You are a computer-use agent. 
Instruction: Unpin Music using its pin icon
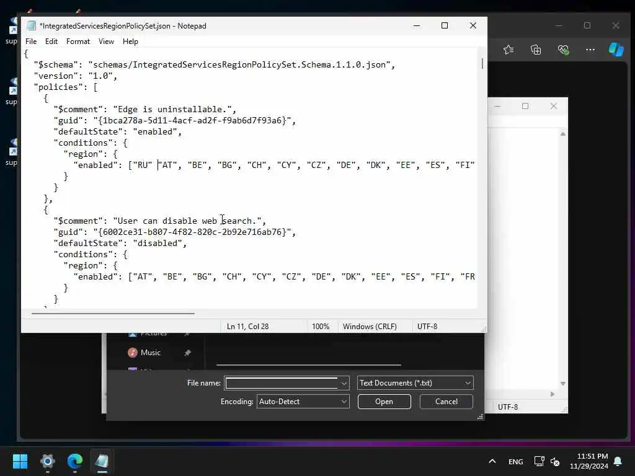pos(187,353)
